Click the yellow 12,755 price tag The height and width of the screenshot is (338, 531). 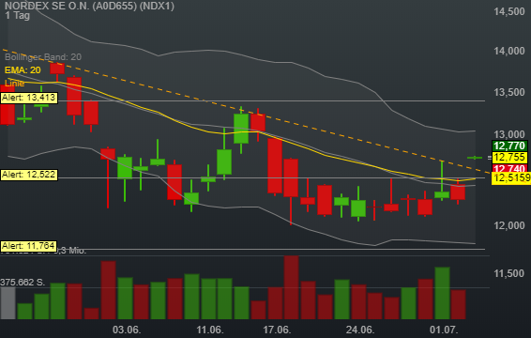[x=509, y=158]
